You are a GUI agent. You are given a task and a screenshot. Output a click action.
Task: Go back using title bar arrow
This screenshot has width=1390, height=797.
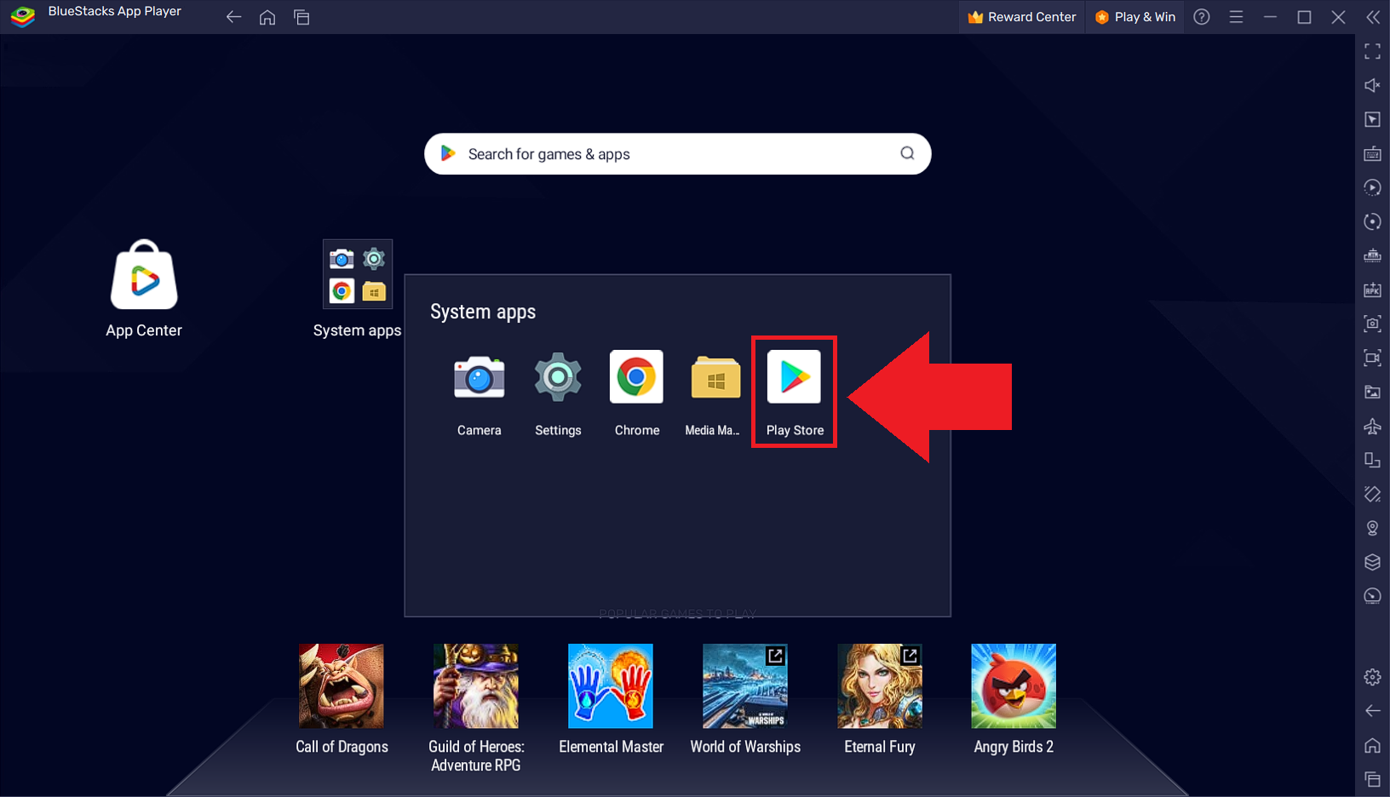(233, 17)
